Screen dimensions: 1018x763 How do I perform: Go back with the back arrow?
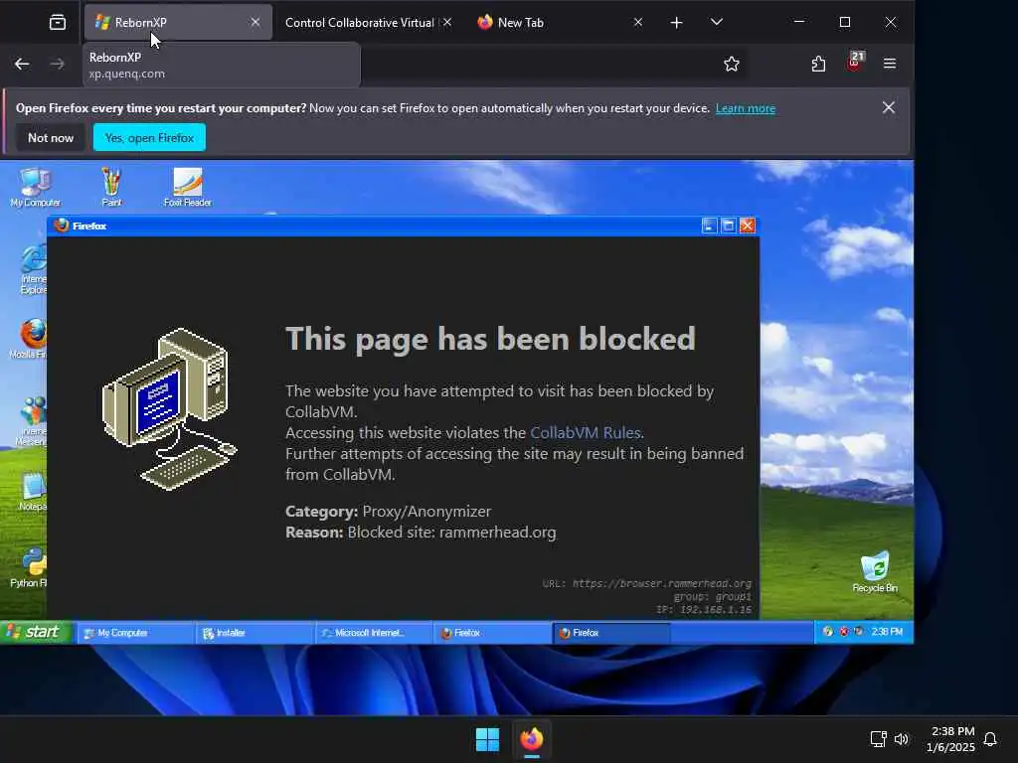(22, 64)
